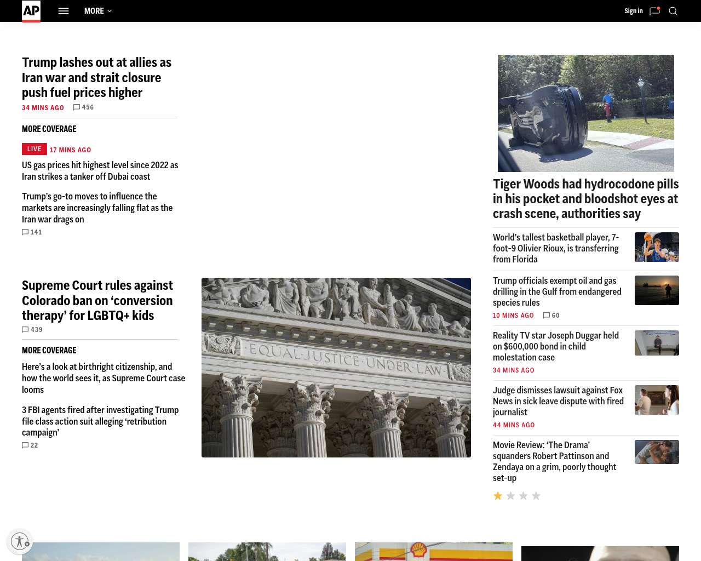Open the hamburger navigation menu

(64, 11)
